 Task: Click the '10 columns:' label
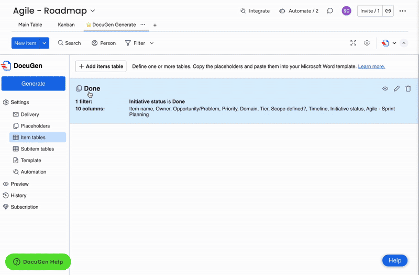90,109
